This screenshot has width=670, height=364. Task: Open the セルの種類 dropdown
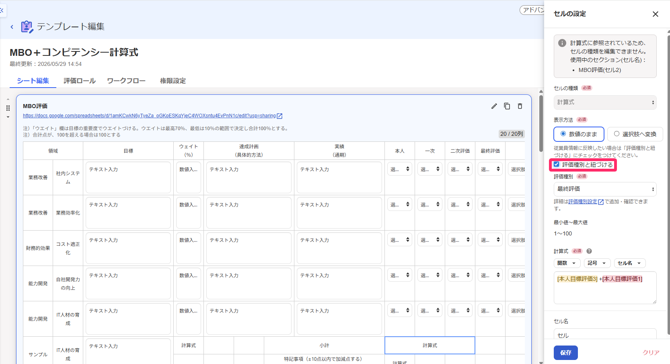605,102
